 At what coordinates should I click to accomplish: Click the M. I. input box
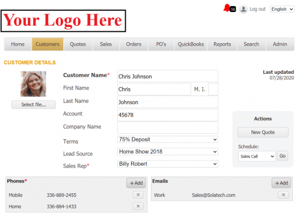click(x=213, y=89)
